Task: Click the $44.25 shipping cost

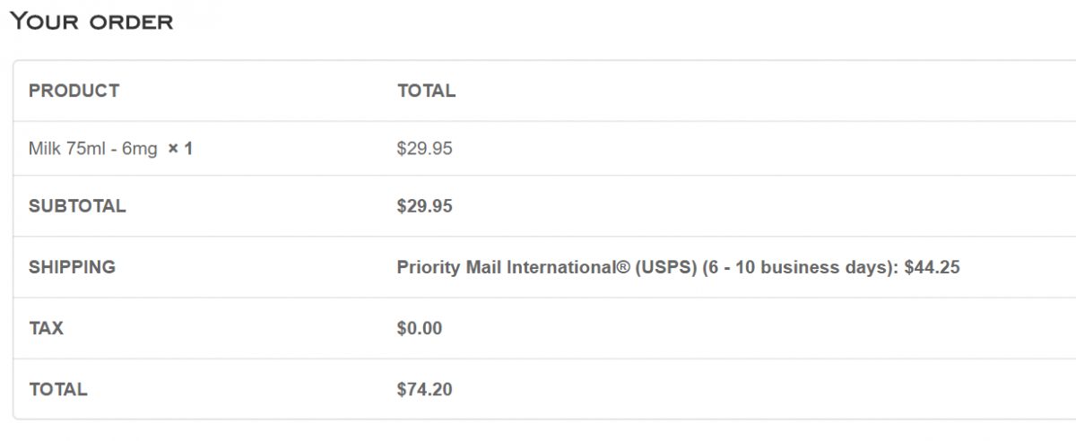Action: (x=932, y=267)
